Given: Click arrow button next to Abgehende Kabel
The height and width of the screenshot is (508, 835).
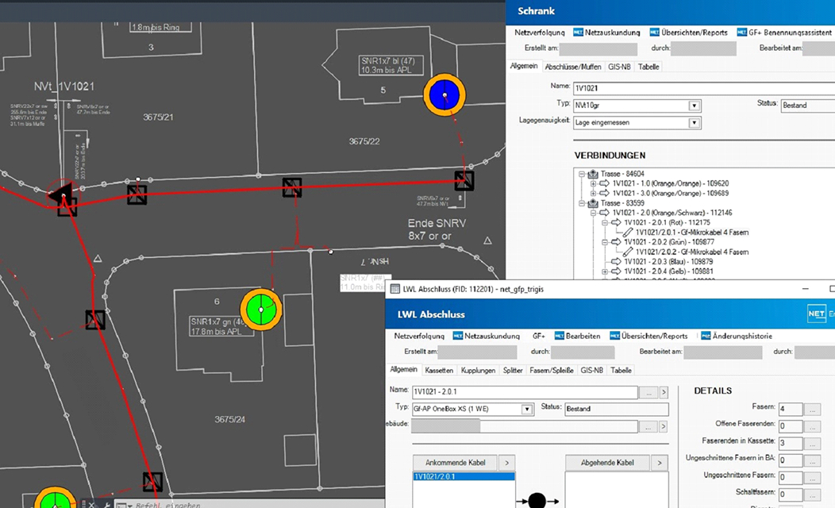Looking at the screenshot, I should pyautogui.click(x=660, y=463).
